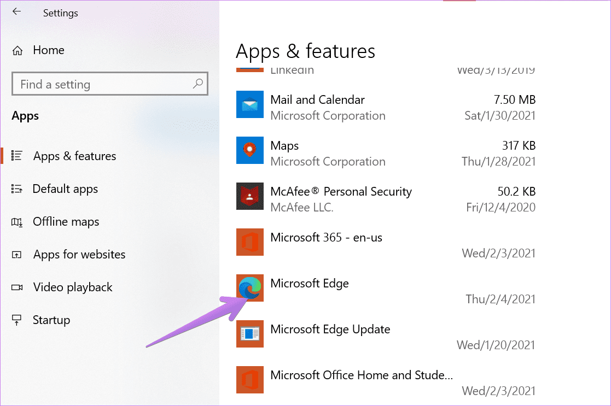Open Offline maps section

tap(66, 222)
